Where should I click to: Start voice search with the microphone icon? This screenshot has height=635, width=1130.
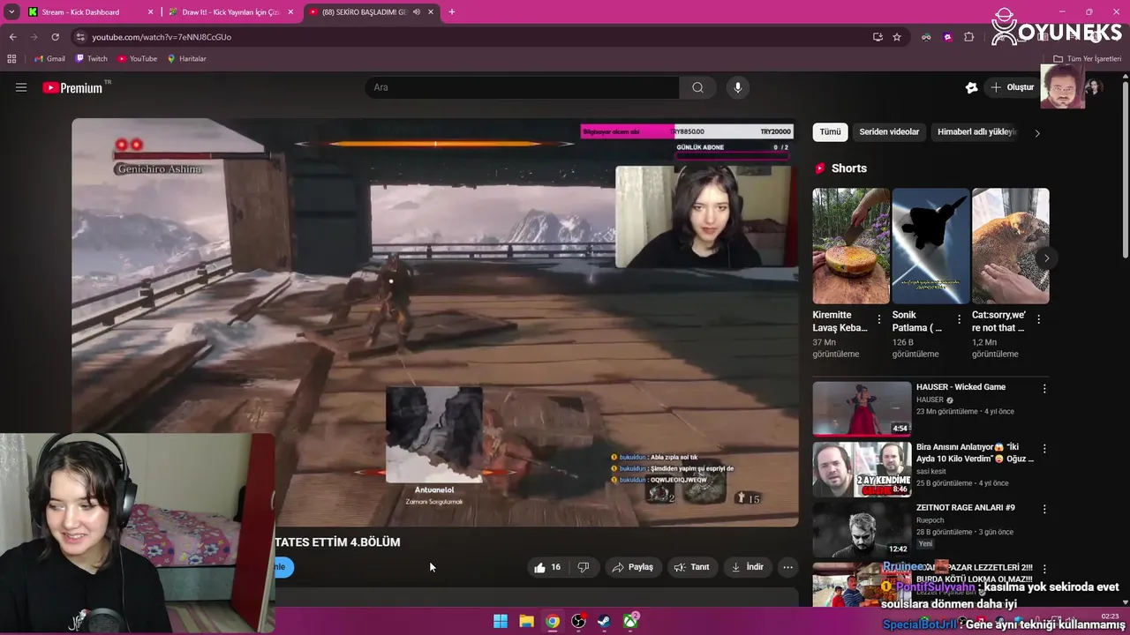point(738,87)
